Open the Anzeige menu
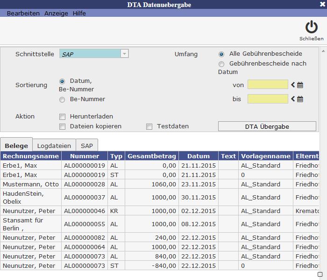The width and height of the screenshot is (327, 280). click(x=56, y=13)
